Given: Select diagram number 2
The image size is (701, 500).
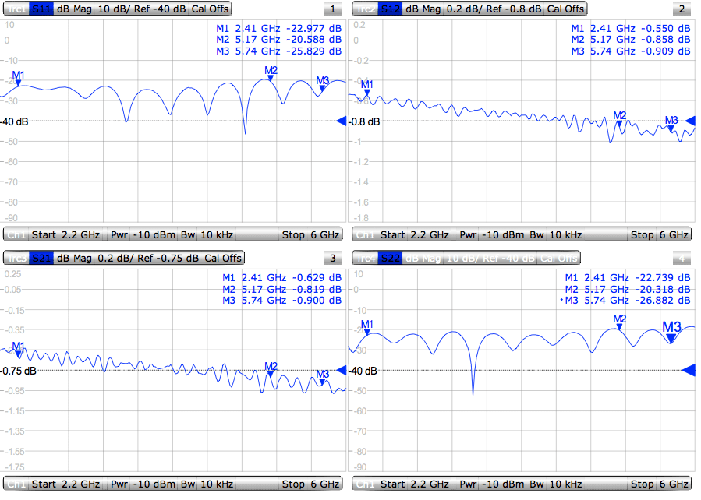Looking at the screenshot, I should 682,9.
